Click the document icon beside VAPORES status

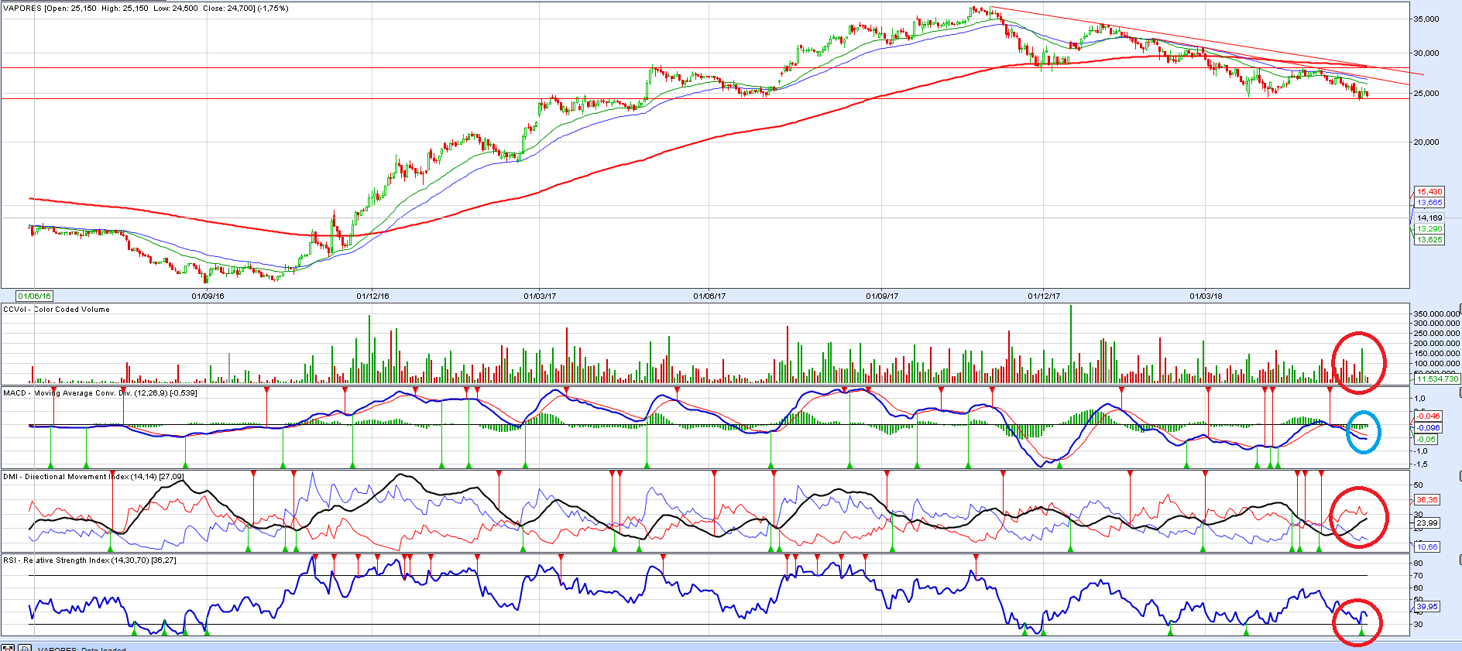point(25,648)
